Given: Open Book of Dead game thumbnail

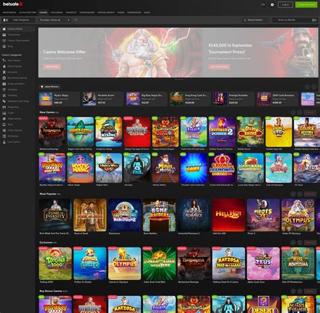Looking at the screenshot, I should [x=90, y=215].
